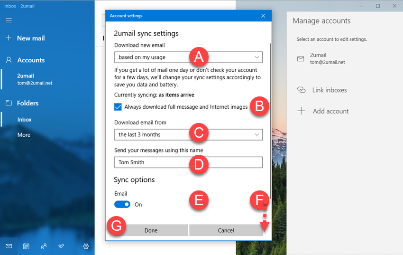Maximize the Mail window
This screenshot has width=403, height=255.
coord(378,6)
